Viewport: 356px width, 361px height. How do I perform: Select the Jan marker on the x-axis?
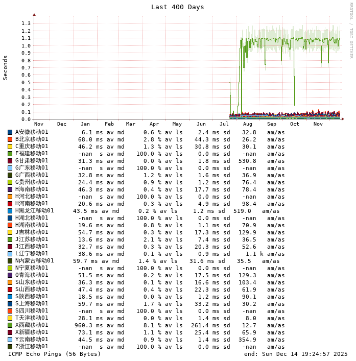tap(85, 124)
